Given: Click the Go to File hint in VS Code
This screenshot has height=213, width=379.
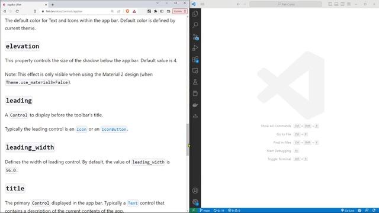Looking at the screenshot, I should coord(284,134).
